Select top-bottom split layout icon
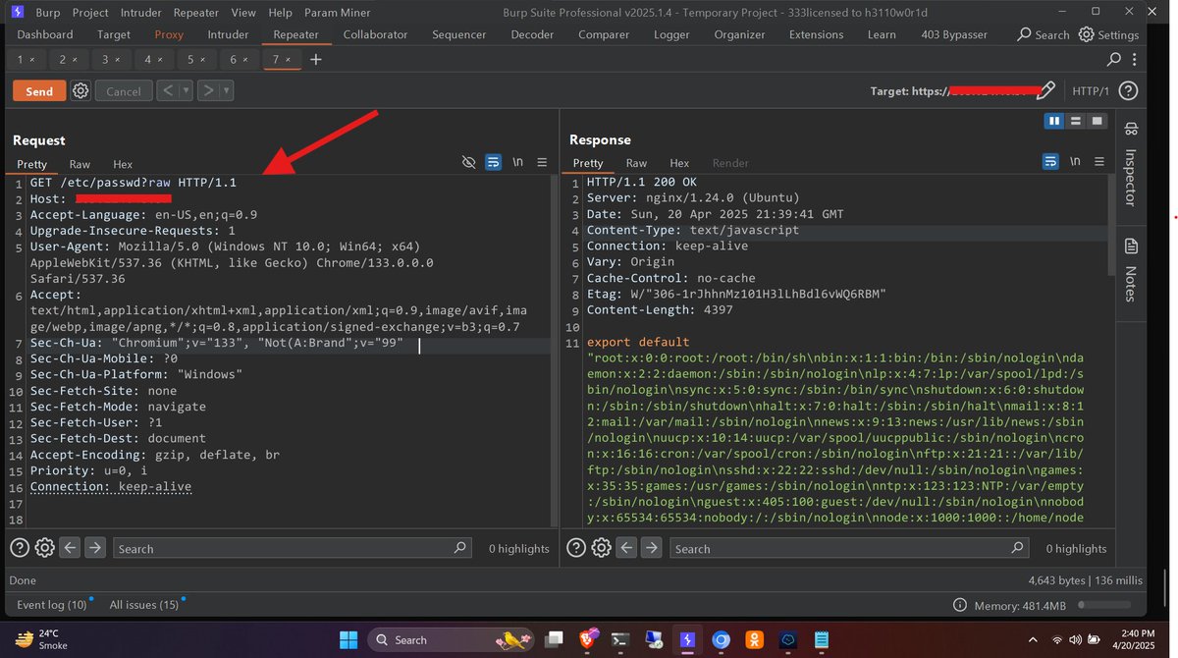Screen dimensions: 1178x658 click(1076, 121)
